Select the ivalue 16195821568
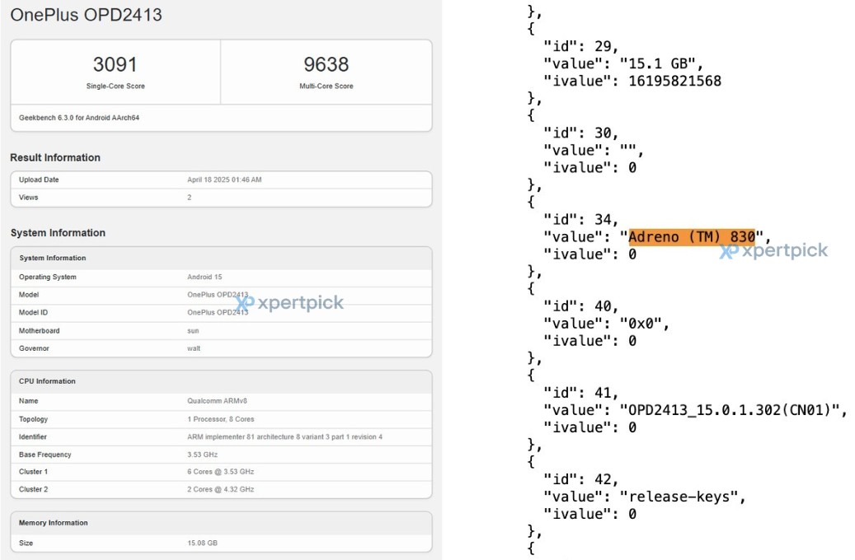 (x=675, y=82)
